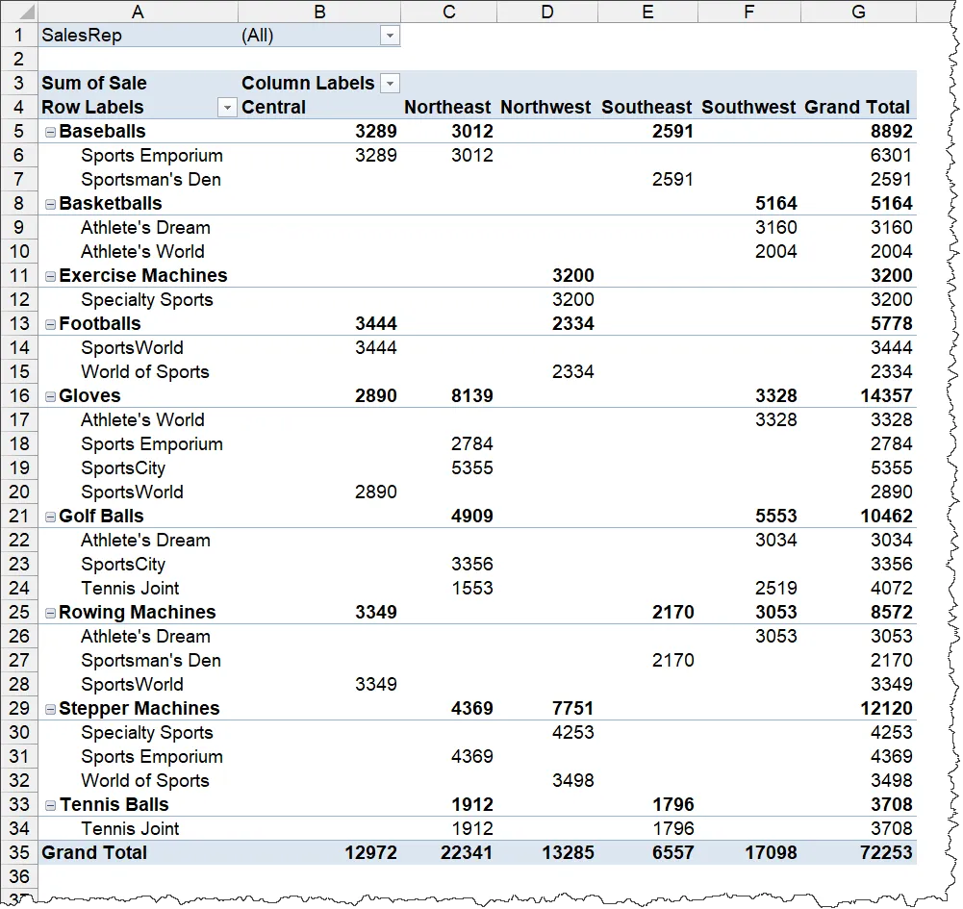Click the select-all corner button
Screen dimensions: 963x909
(19, 12)
